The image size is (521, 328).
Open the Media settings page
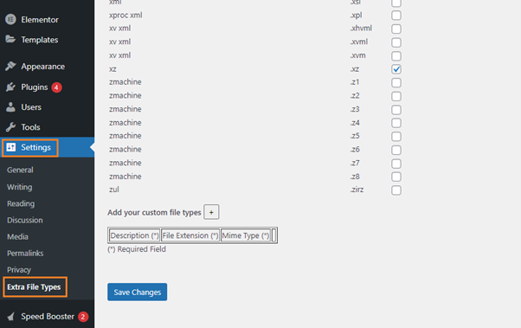[17, 236]
